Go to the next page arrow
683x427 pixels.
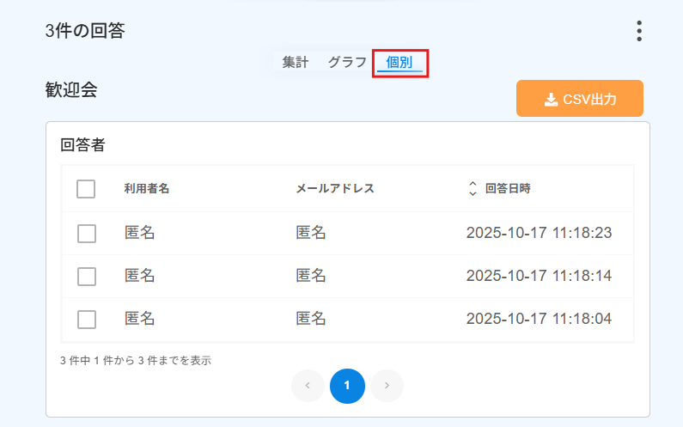(387, 386)
